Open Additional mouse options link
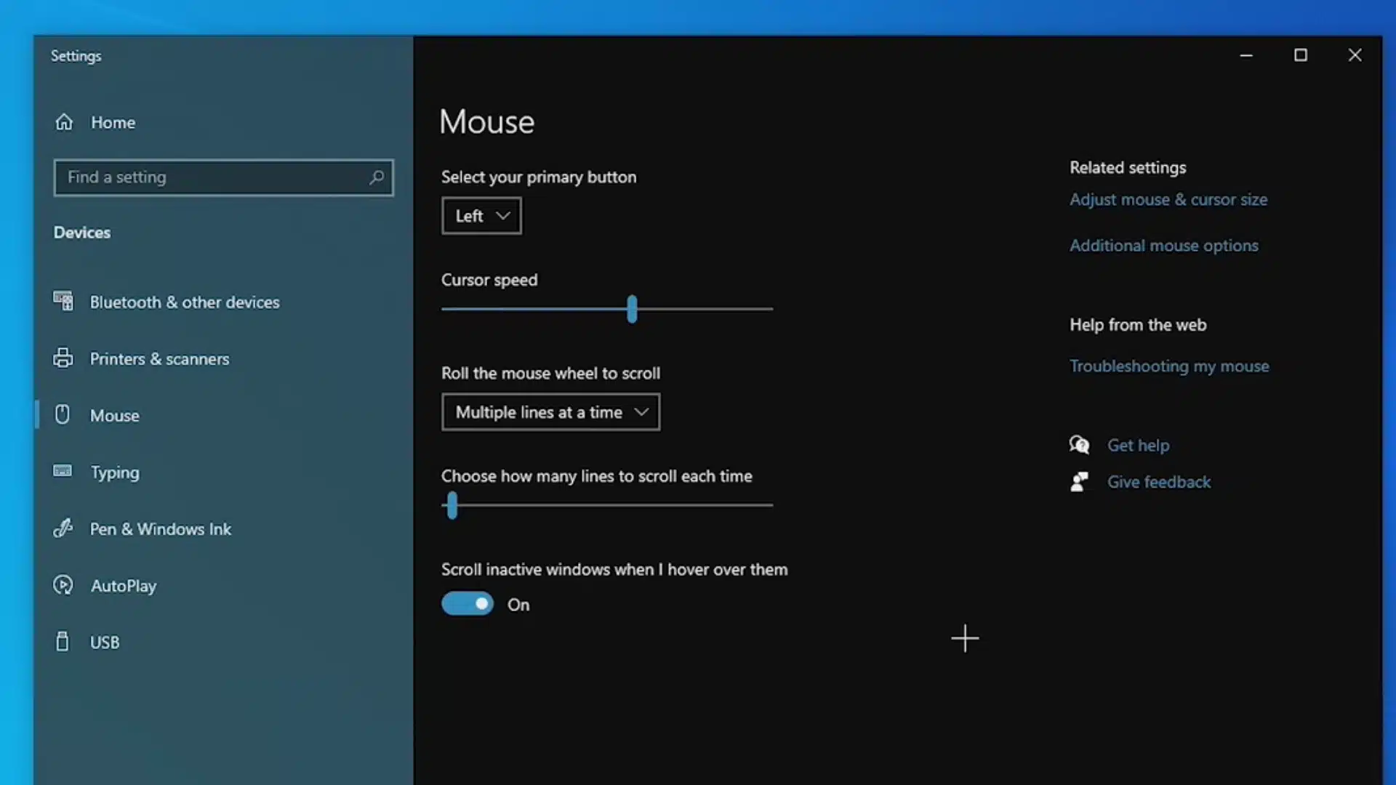 [1164, 246]
